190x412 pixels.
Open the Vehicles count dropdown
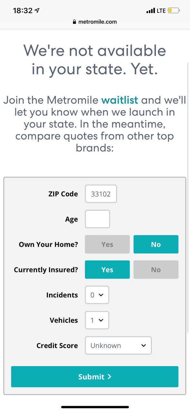click(x=97, y=320)
